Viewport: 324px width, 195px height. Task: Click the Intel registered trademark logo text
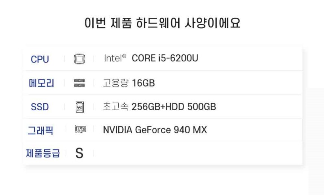pos(115,58)
